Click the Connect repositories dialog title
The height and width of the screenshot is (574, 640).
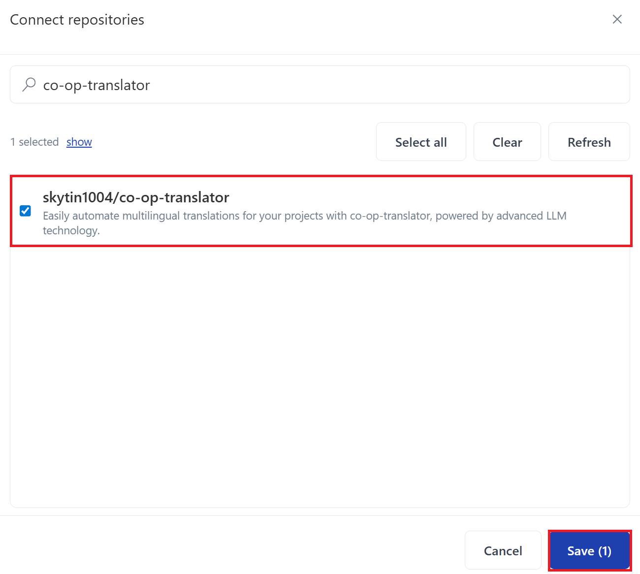(x=77, y=19)
